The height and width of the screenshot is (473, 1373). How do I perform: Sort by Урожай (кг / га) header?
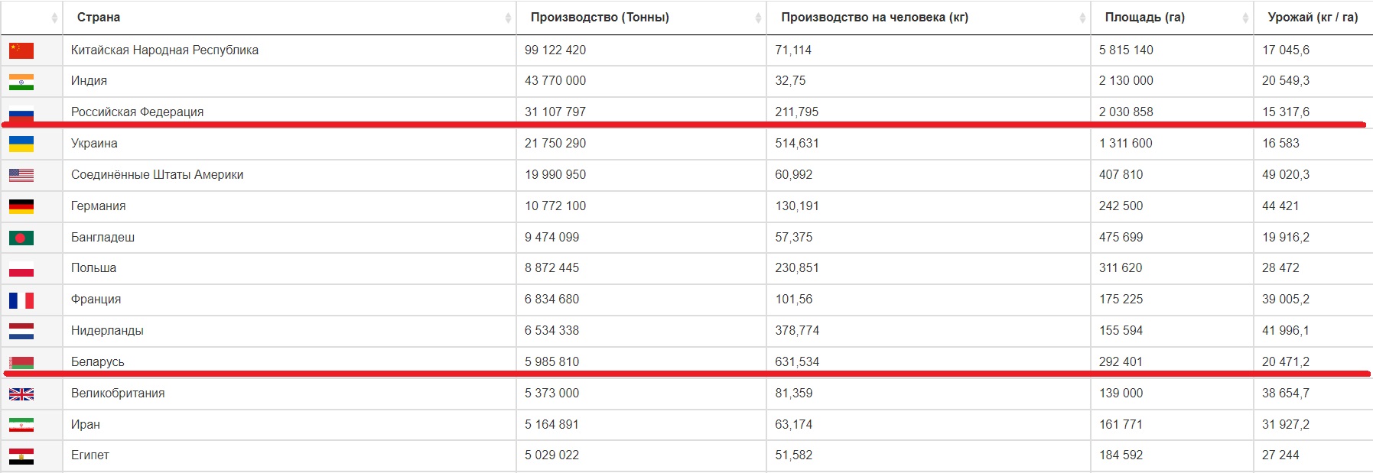click(1313, 17)
